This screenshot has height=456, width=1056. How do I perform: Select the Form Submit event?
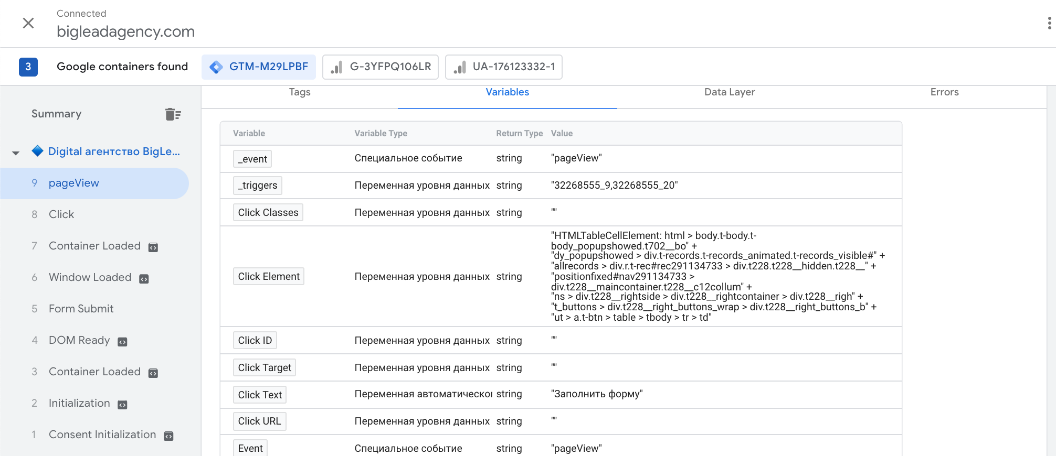point(81,309)
